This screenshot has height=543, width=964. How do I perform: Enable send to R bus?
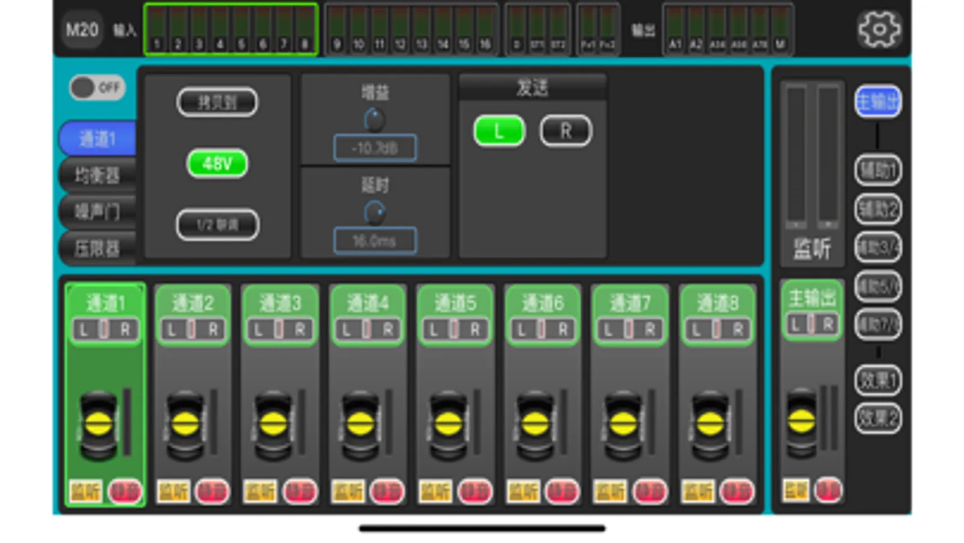coord(565,131)
